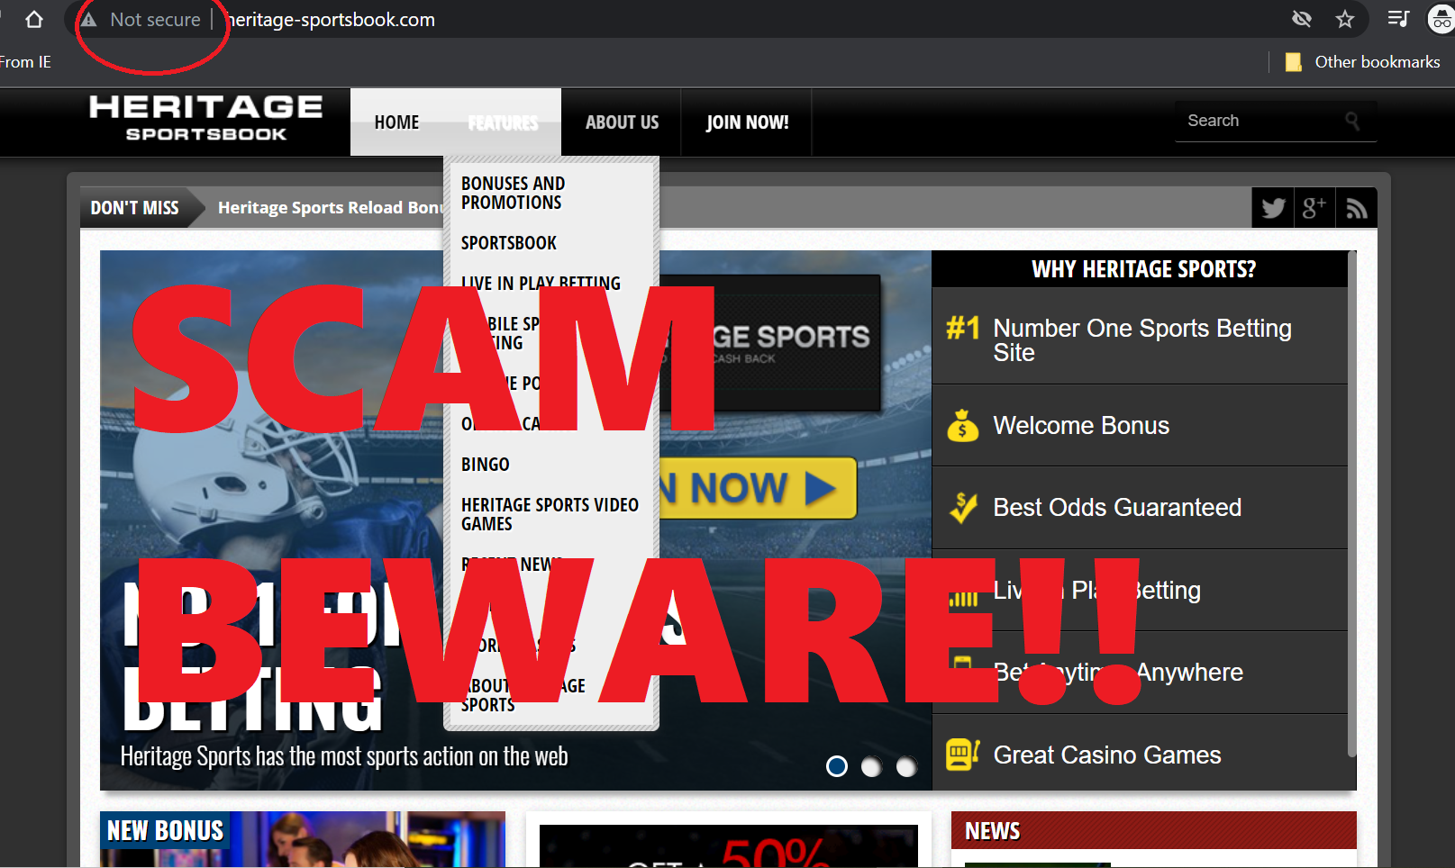Open the RSS feed icon
This screenshot has width=1455, height=868.
[1357, 207]
